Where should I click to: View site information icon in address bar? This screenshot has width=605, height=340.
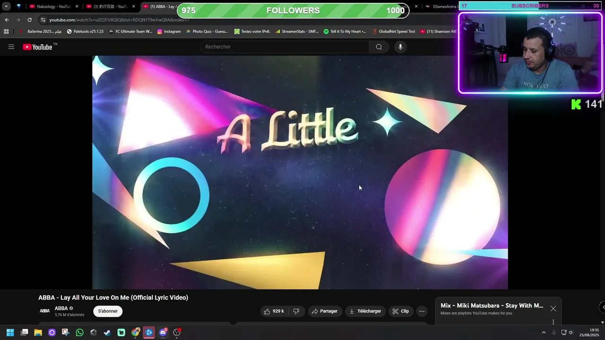point(43,20)
